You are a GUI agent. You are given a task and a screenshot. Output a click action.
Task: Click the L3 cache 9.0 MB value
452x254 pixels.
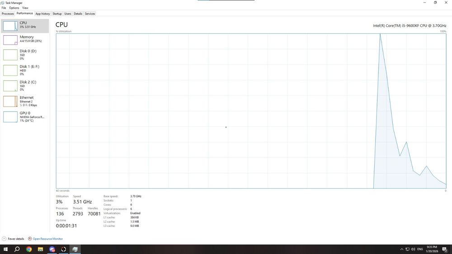(x=135, y=226)
